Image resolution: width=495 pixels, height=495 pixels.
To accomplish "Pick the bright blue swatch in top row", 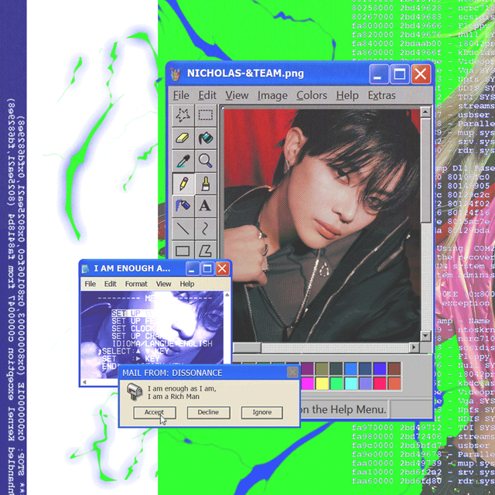I will tap(350, 368).
